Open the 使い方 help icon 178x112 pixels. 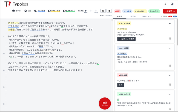click(x=13, y=11)
